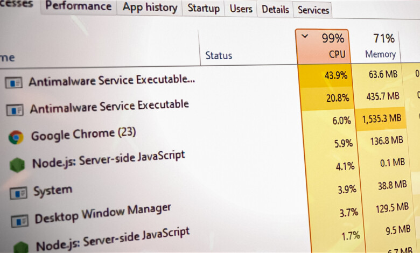Viewport: 420px width, 253px height.
Task: Go to the Users tab
Action: (x=241, y=9)
